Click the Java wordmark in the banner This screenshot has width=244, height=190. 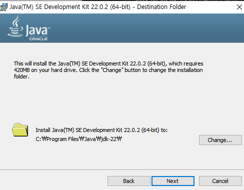click(x=38, y=30)
